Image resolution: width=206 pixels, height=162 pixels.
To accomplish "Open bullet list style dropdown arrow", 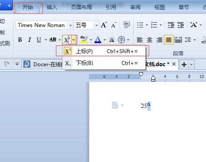I will click(147, 25).
